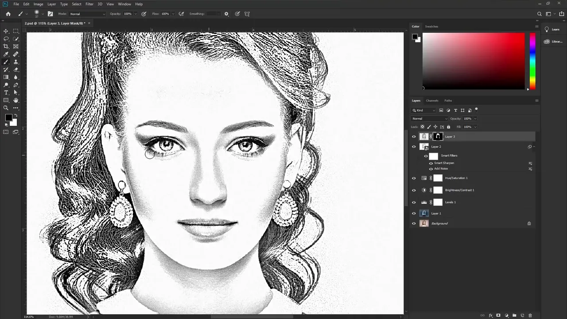The height and width of the screenshot is (319, 567).
Task: Open the brush preset picker arrow
Action: coord(43,14)
